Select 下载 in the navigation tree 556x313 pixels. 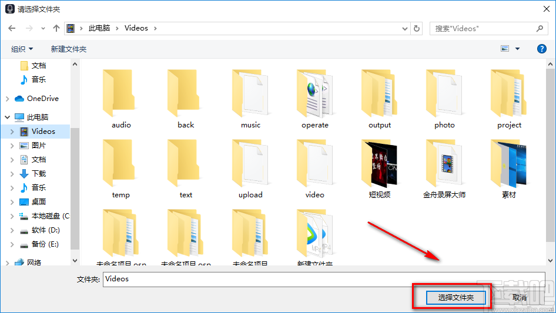click(33, 174)
